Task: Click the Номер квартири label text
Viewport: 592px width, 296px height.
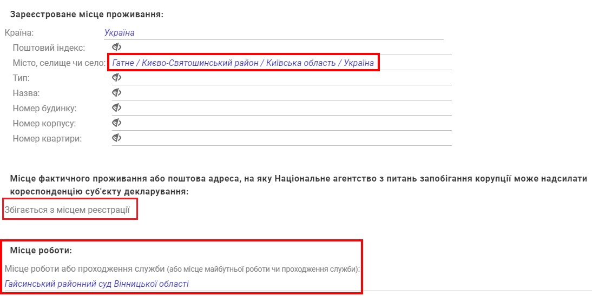Action: click(x=47, y=138)
